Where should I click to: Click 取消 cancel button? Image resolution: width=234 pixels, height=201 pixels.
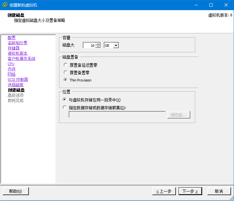(219, 191)
